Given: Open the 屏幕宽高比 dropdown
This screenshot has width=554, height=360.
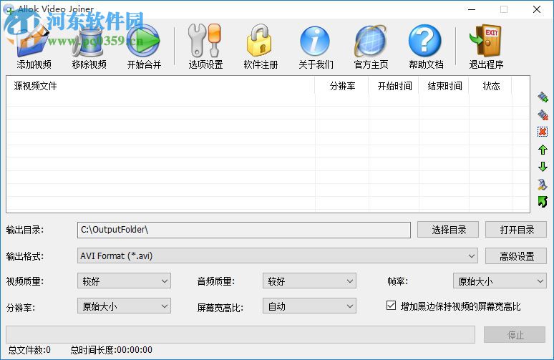Looking at the screenshot, I should coord(309,306).
